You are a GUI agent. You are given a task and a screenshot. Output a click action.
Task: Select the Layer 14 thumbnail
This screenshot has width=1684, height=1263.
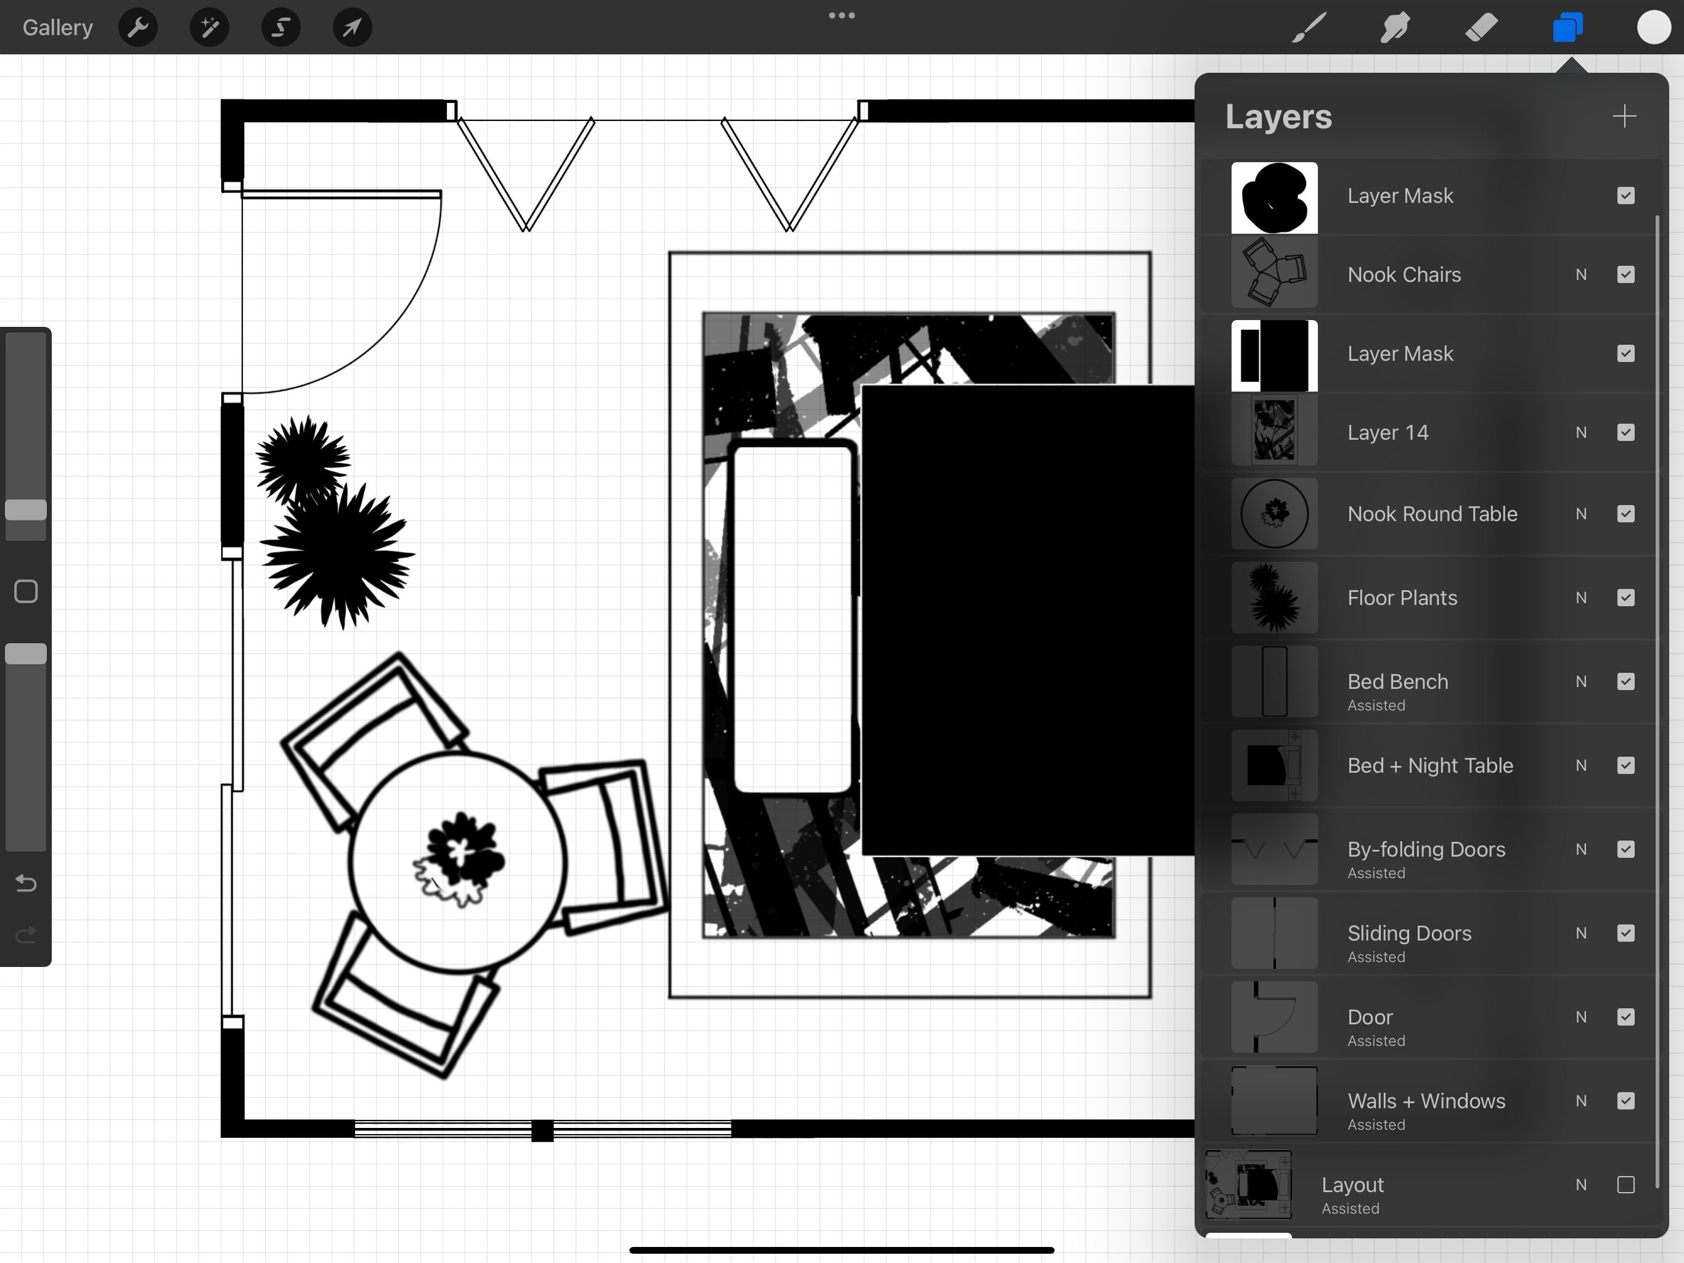pos(1275,431)
